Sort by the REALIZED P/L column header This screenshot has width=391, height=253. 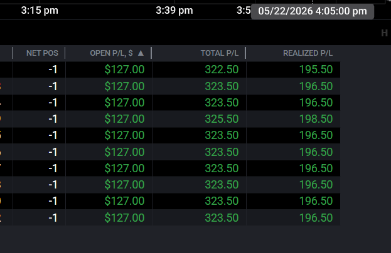click(308, 53)
